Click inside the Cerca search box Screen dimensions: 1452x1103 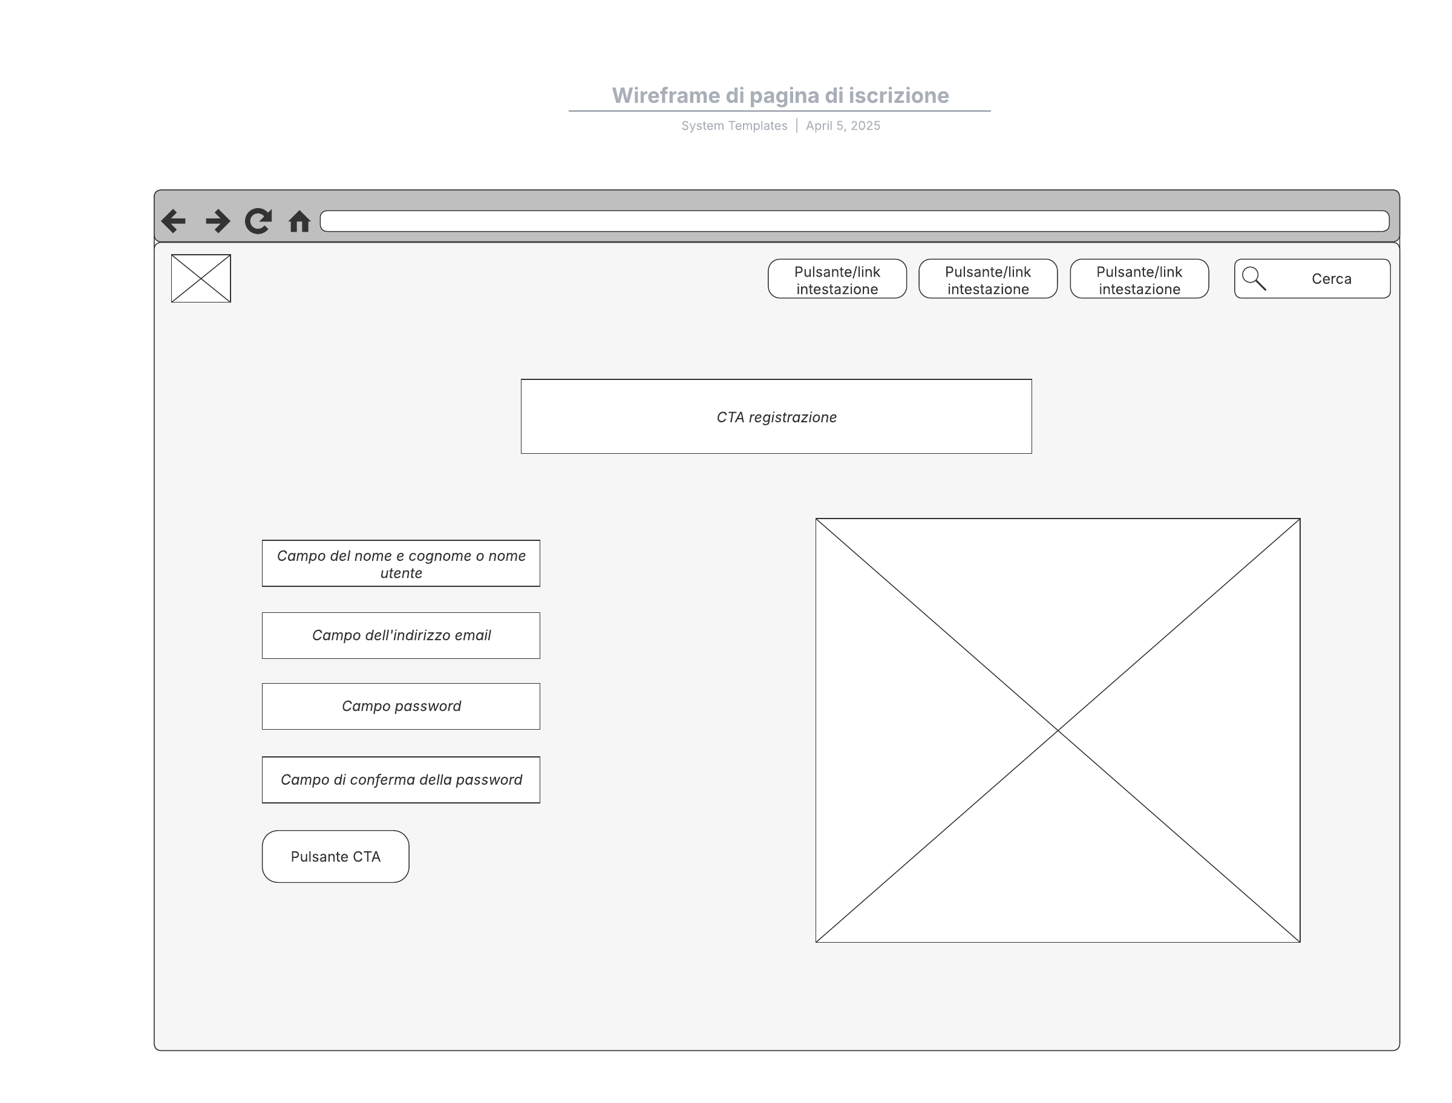click(1330, 279)
